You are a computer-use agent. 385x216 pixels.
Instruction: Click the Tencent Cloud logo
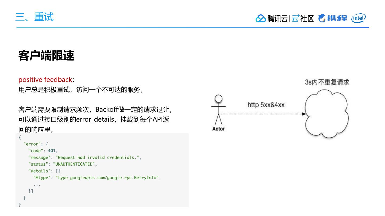[x=271, y=18]
